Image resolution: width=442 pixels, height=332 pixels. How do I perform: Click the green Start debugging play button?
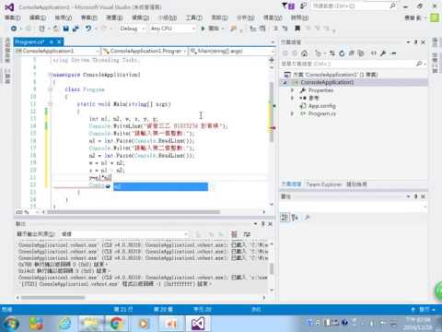[203, 29]
